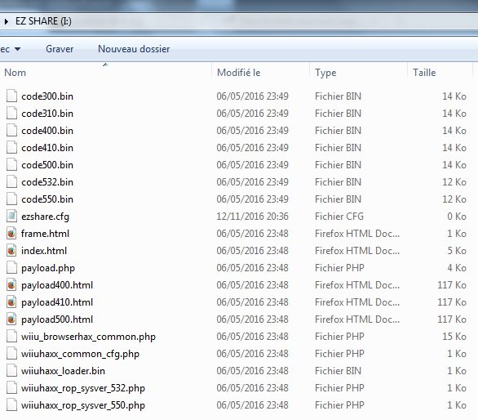Select the file name wiiuhaxx_rop_sysver_532.php
The image size is (478, 420).
pyautogui.click(x=83, y=388)
